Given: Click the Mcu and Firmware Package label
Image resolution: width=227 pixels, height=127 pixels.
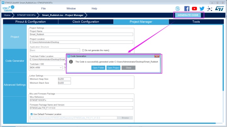Looking at the screenshot, I should click(x=42, y=94).
